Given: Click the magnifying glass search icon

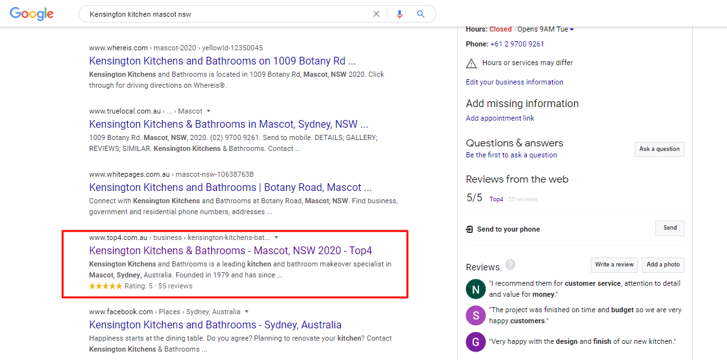Looking at the screenshot, I should 421,14.
